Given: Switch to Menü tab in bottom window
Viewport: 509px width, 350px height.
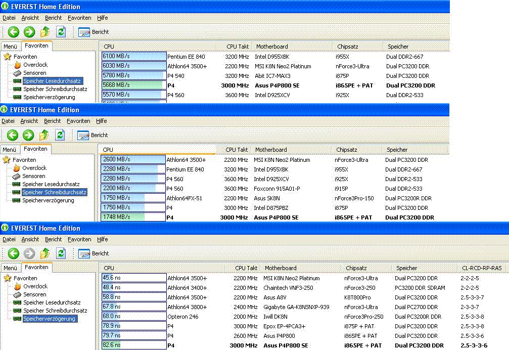Looking at the screenshot, I should [11, 268].
